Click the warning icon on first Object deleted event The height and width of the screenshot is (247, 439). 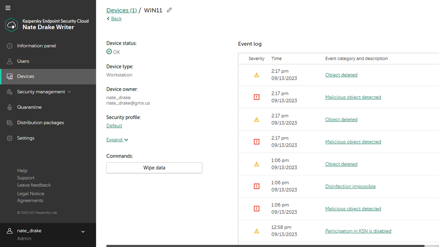click(x=256, y=75)
